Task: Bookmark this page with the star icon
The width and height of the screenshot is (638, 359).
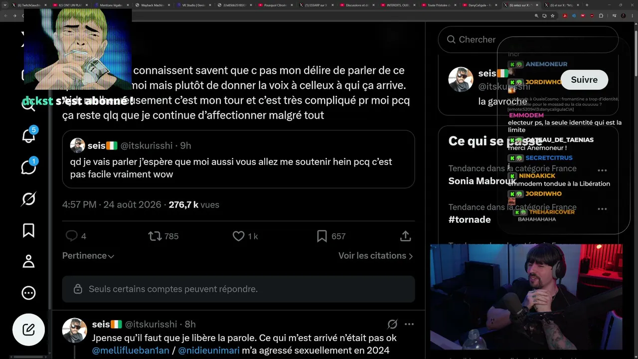Action: click(552, 15)
